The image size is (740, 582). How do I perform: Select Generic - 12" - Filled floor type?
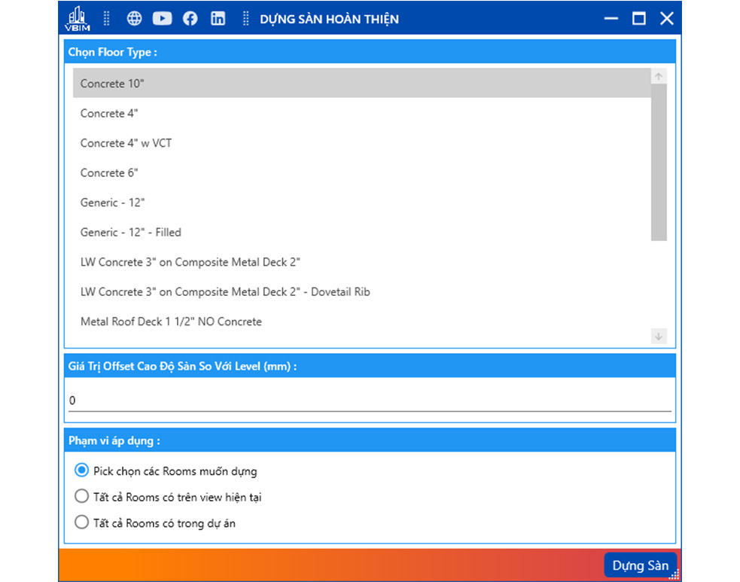[131, 232]
